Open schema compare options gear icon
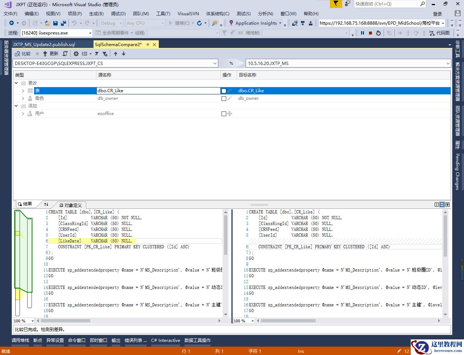464x355 pixels. (x=76, y=54)
